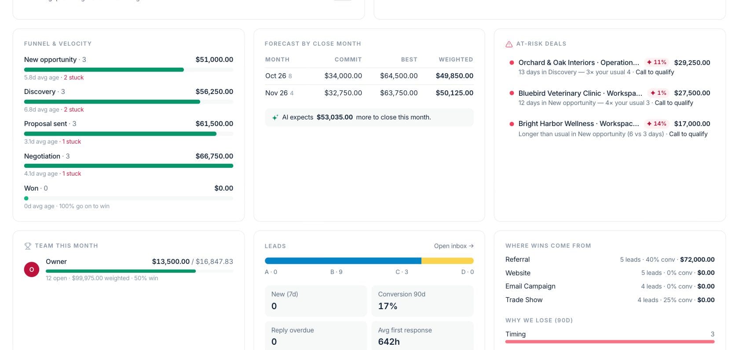The height and width of the screenshot is (350, 739).
Task: Open the Orchard & Oak Interiors deal
Action: click(x=579, y=62)
